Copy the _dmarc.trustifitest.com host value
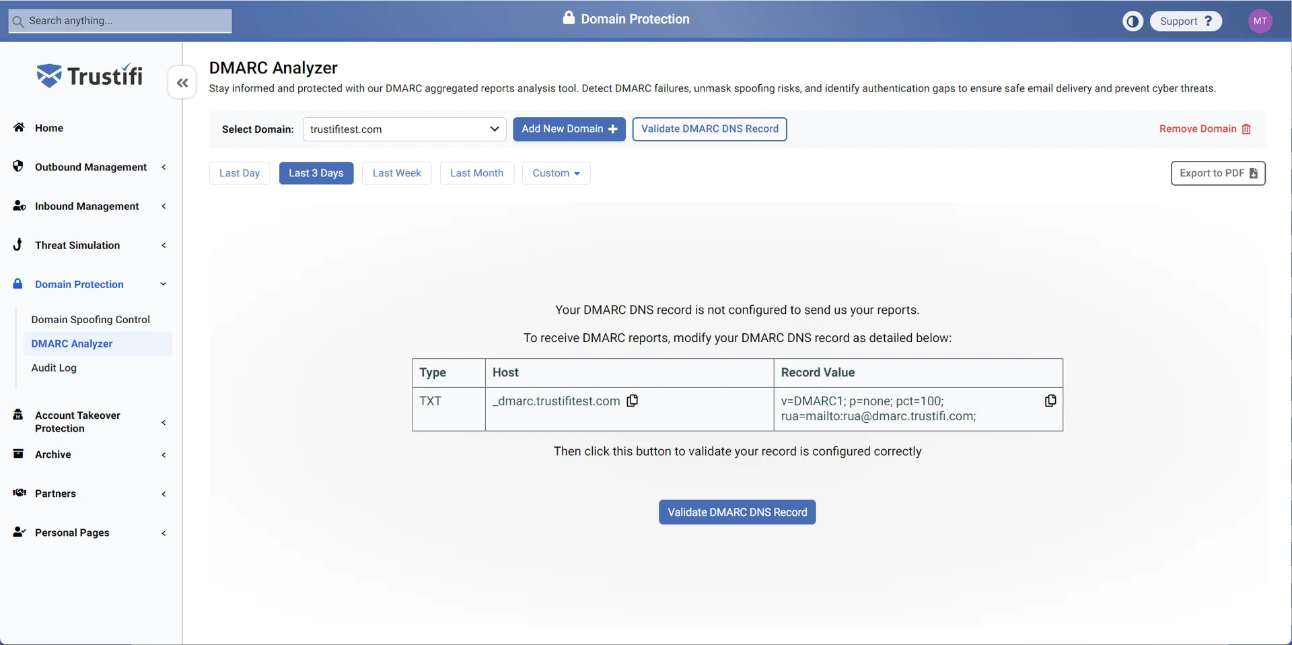 pyautogui.click(x=633, y=401)
